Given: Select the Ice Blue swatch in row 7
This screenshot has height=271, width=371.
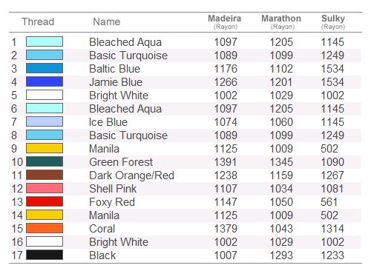Looking at the screenshot, I should click(45, 121).
